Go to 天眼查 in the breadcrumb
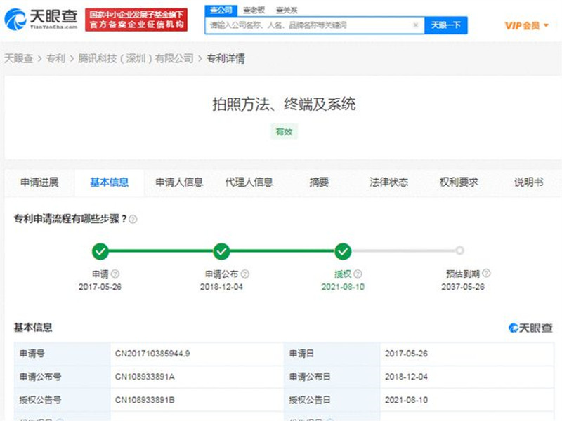This screenshot has width=562, height=421. (x=19, y=58)
